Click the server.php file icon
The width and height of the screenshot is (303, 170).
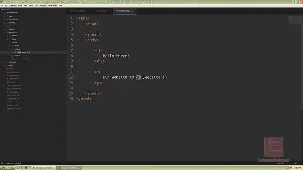(x=8, y=105)
